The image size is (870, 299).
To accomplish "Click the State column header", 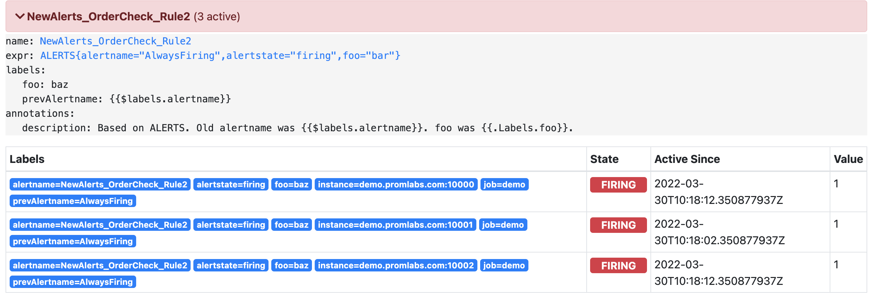I will click(605, 159).
